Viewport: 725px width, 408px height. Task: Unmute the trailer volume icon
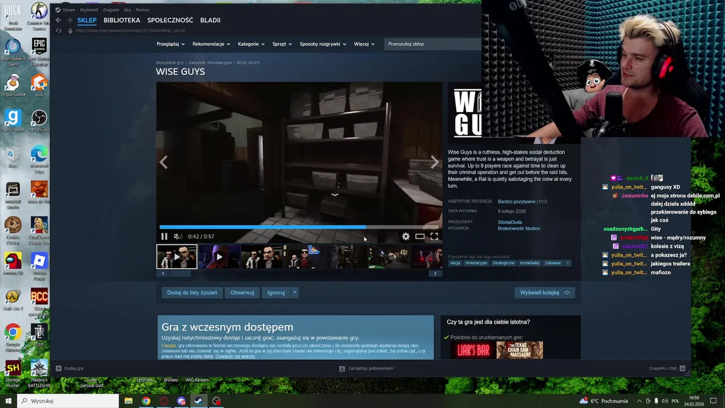tap(177, 236)
